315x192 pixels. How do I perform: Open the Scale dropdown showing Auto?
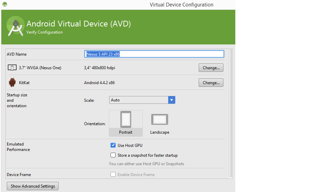[x=142, y=100]
